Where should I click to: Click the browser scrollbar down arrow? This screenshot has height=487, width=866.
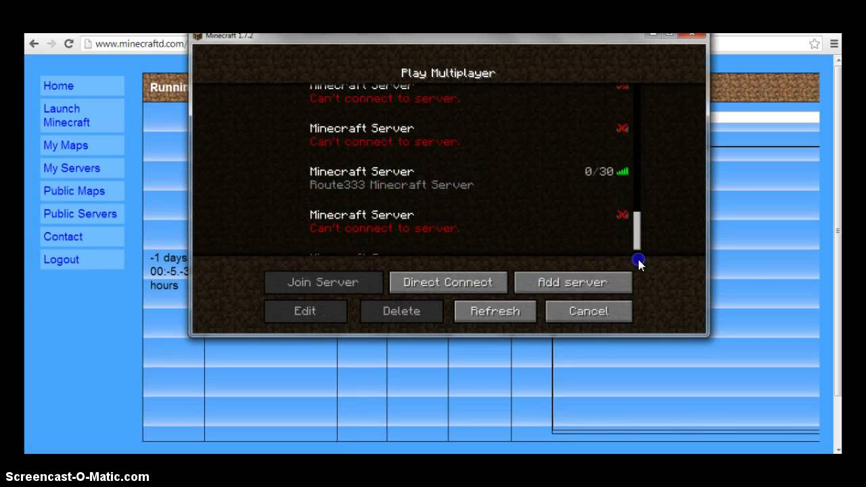(838, 449)
